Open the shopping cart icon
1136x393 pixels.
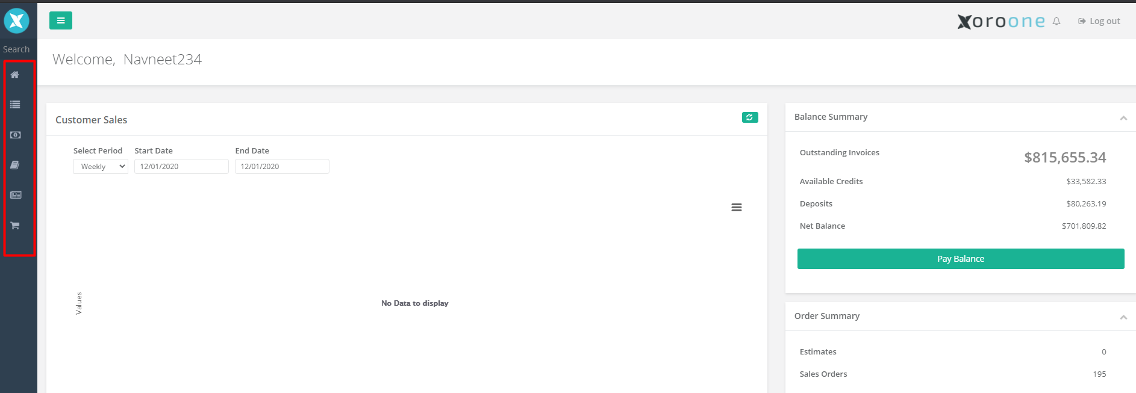point(15,226)
